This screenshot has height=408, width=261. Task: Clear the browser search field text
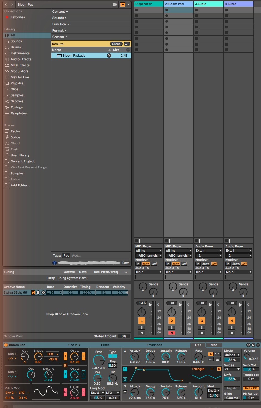(115, 5)
